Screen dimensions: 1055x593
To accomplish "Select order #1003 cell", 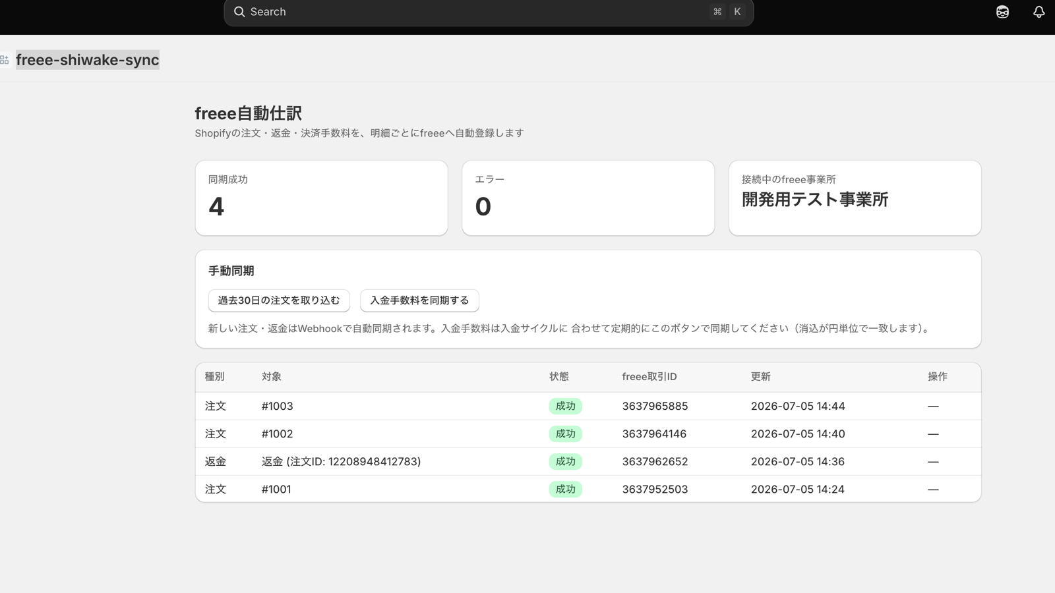I will point(278,407).
